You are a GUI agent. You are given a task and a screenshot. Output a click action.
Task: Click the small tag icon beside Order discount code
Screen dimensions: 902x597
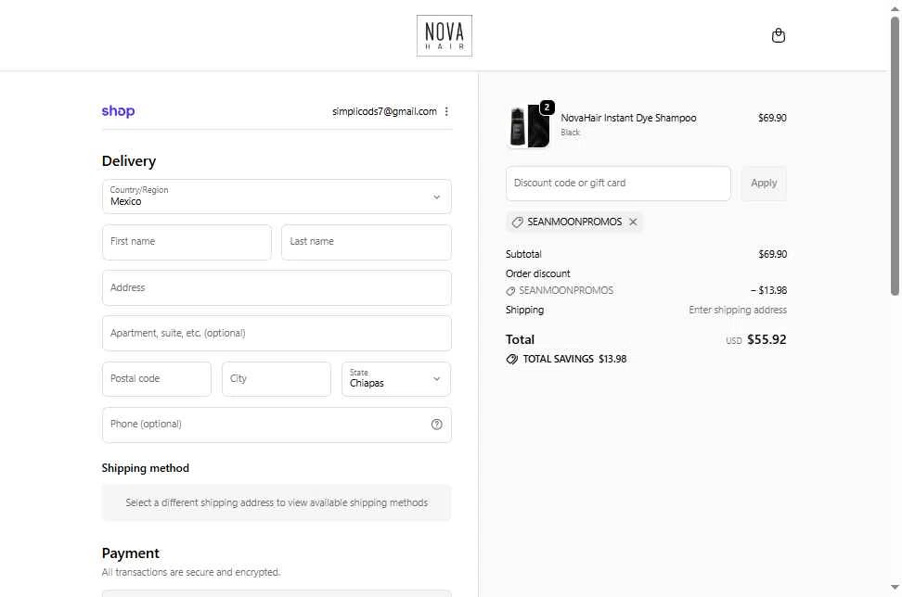(510, 291)
